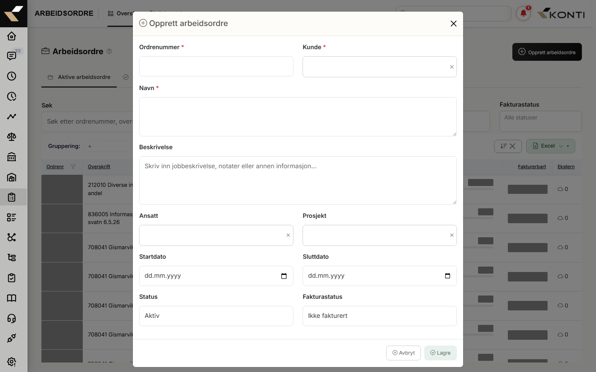Open the Prosjekt dropdown
Image resolution: width=596 pixels, height=372 pixels.
(380, 235)
